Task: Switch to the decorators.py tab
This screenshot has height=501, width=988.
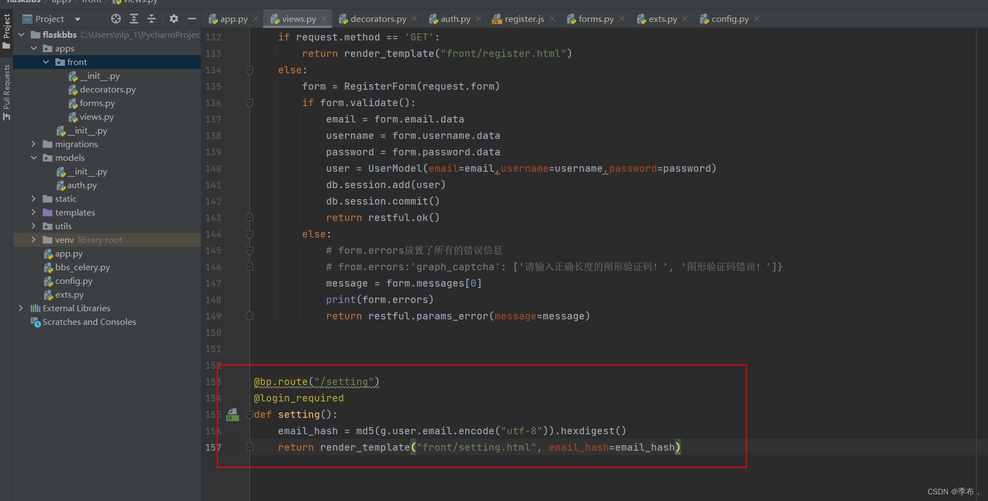Action: point(378,18)
